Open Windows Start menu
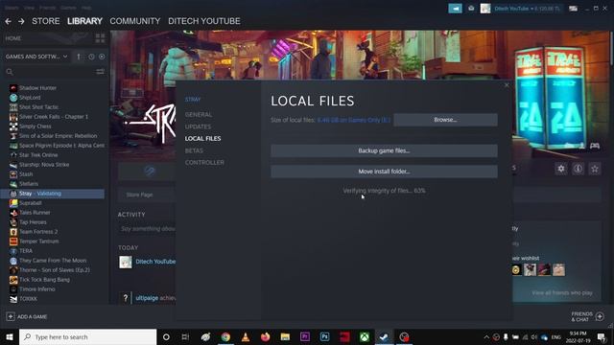The image size is (614, 345). 10,336
